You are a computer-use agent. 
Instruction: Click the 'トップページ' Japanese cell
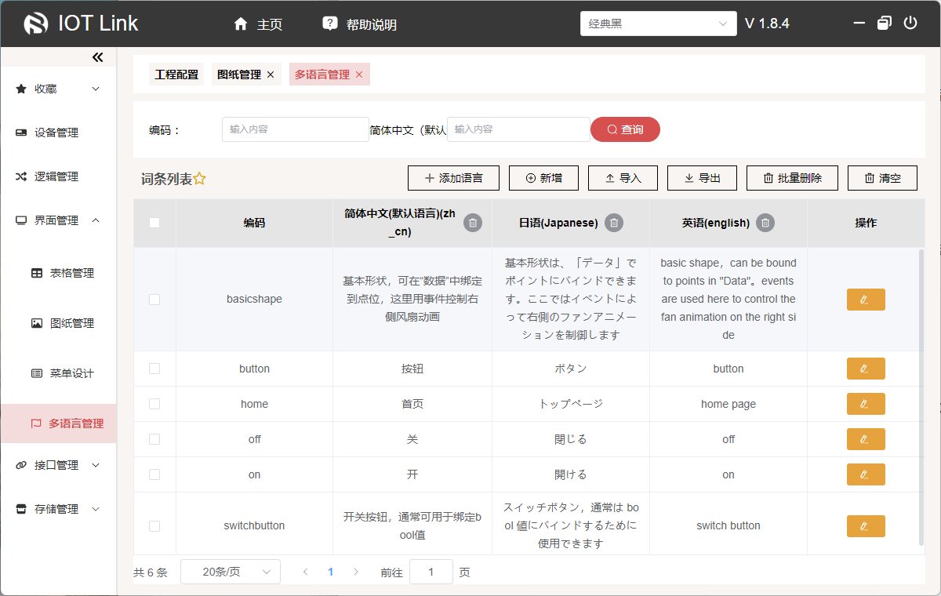(571, 404)
